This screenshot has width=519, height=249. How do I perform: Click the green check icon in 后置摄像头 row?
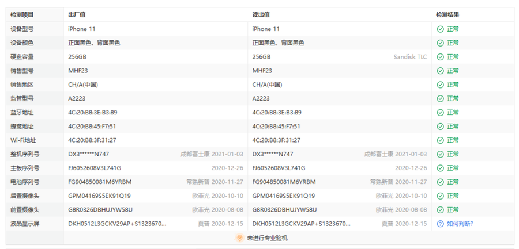click(x=440, y=196)
